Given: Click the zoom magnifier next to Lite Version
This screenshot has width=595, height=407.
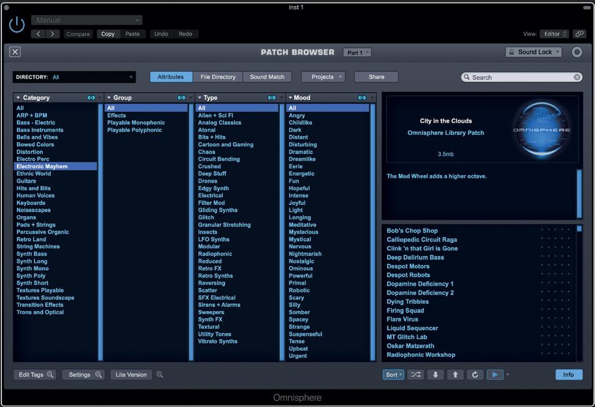Looking at the screenshot, I should 160,374.
